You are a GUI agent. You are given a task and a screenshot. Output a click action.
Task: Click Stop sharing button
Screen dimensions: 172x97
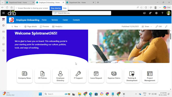tap(56, 8)
